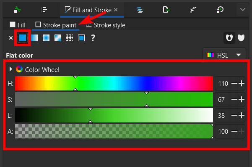
Task: Open the Transform dialog tab
Action: [220, 10]
